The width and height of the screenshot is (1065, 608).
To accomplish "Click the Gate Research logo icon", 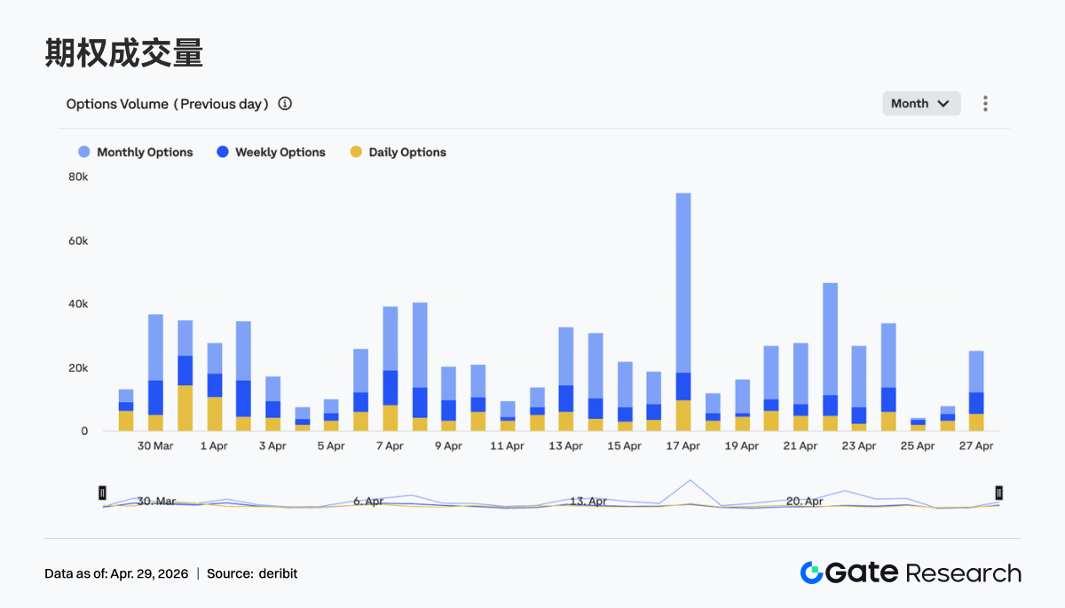I will (x=811, y=572).
